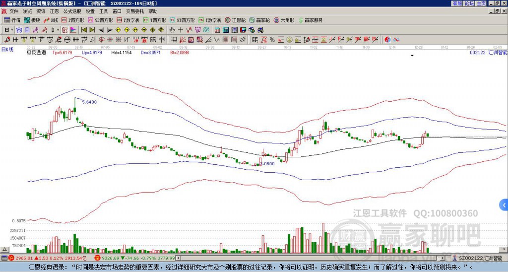Toggle the highlighted link-view toolbar button

[19, 30]
